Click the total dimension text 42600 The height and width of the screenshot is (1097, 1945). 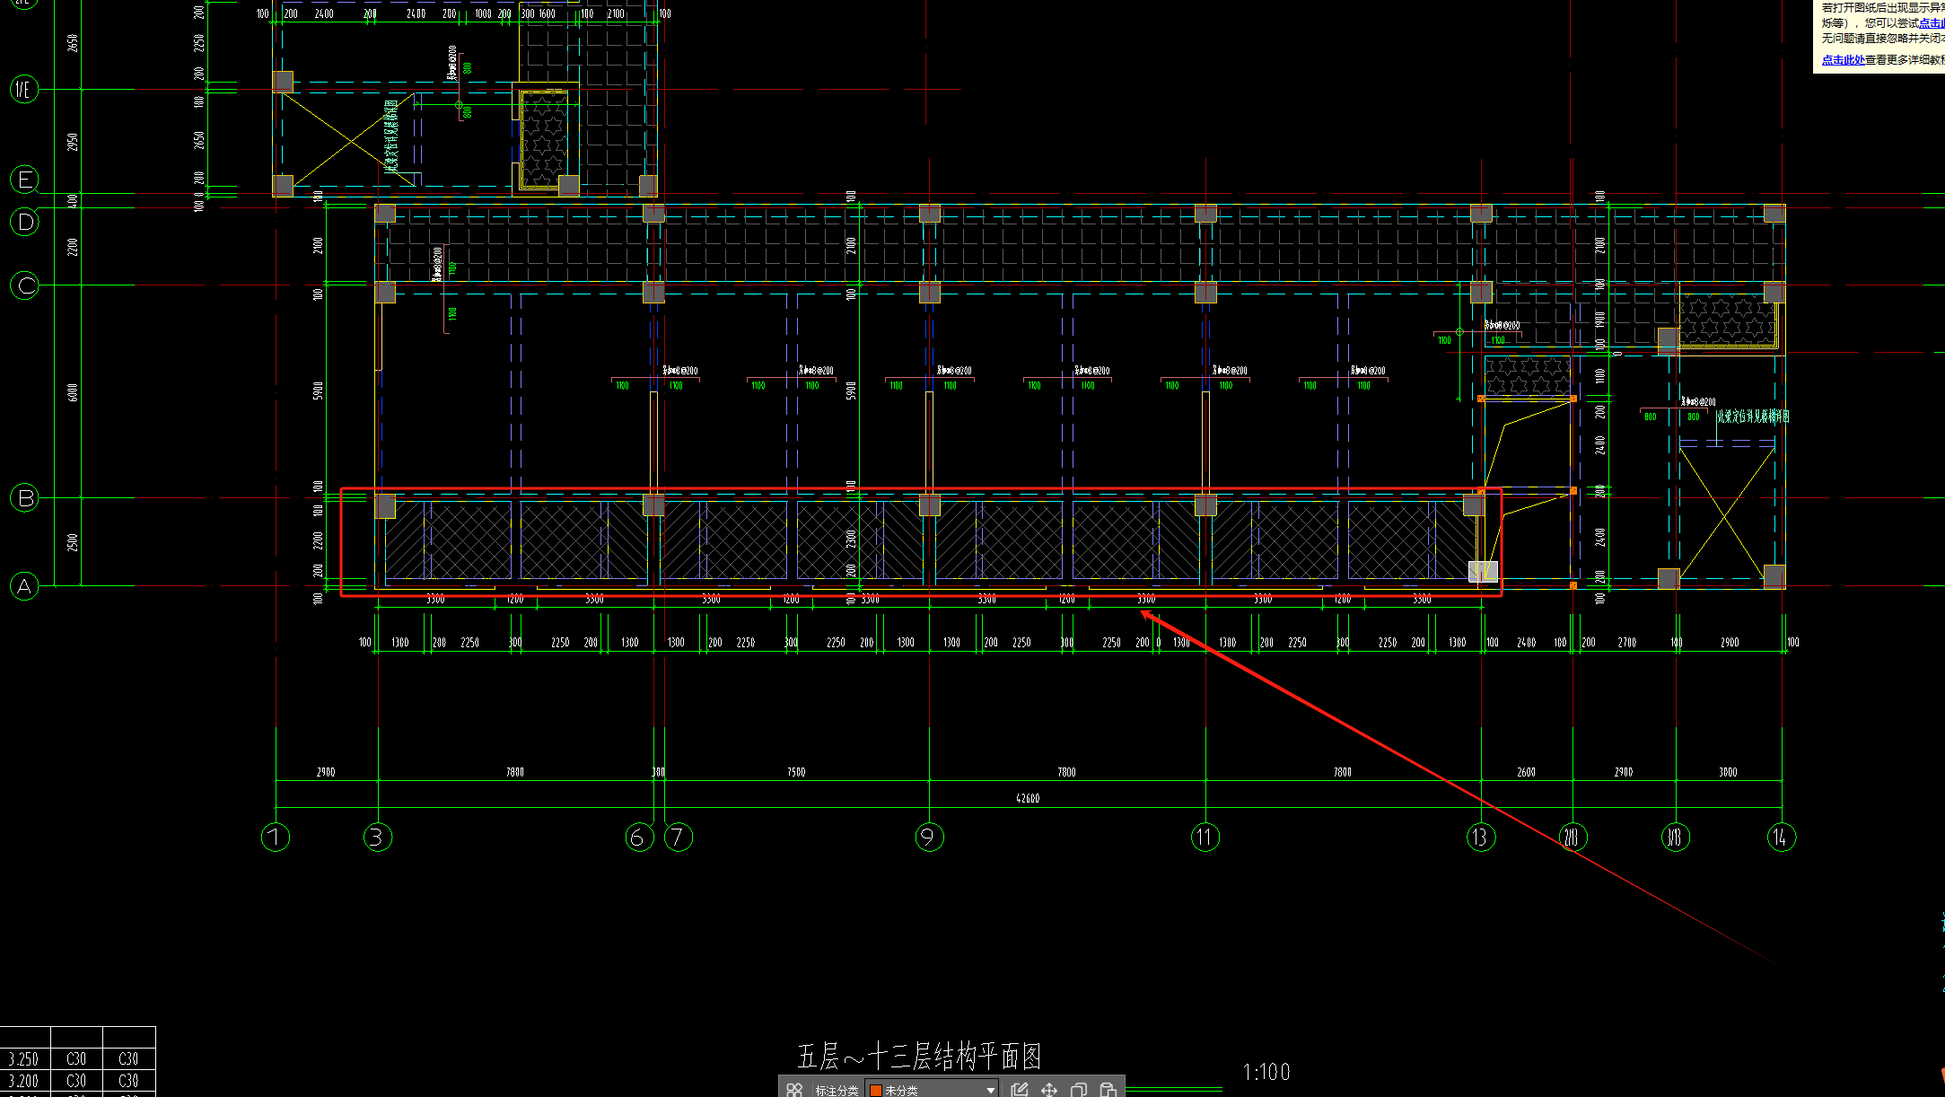[x=1028, y=798]
